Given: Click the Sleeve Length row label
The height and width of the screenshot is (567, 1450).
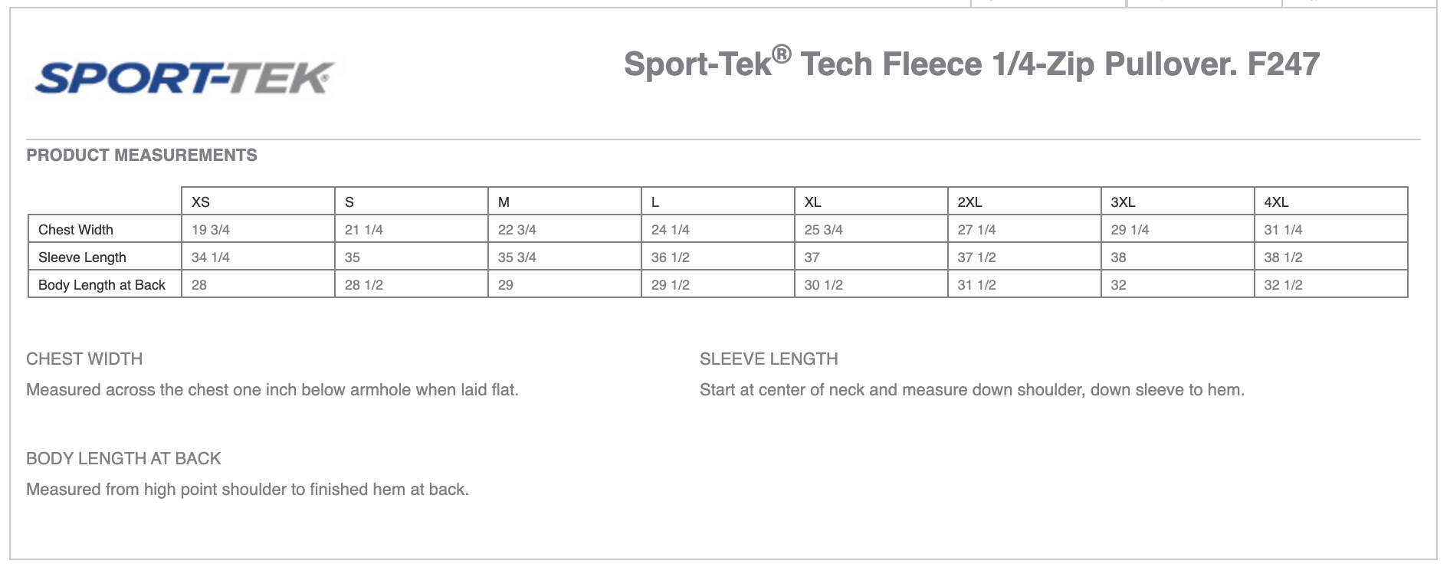Looking at the screenshot, I should pos(105,257).
